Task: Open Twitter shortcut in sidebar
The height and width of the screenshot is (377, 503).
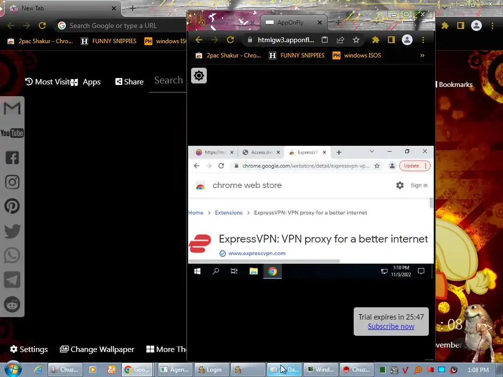Action: point(12,231)
